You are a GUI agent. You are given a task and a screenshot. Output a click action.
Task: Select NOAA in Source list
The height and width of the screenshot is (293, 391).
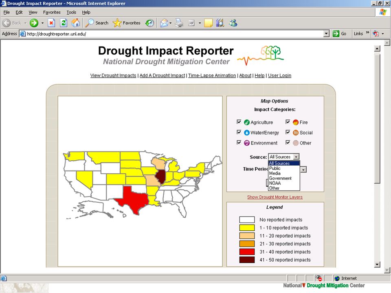point(284,183)
